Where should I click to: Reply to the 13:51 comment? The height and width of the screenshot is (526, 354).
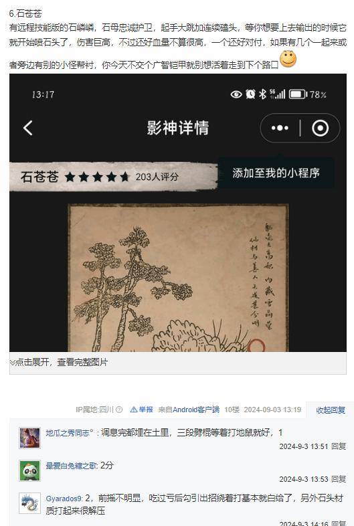tap(339, 446)
